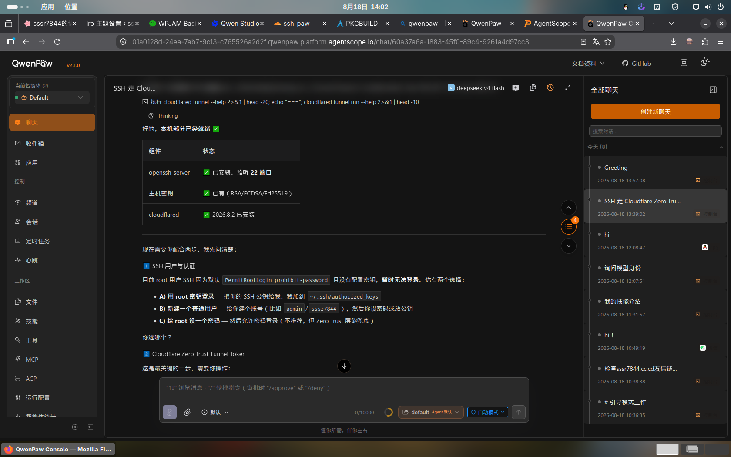731x457 pixels.
Task: Open 定时任务 in the sidebar
Action: (x=52, y=241)
